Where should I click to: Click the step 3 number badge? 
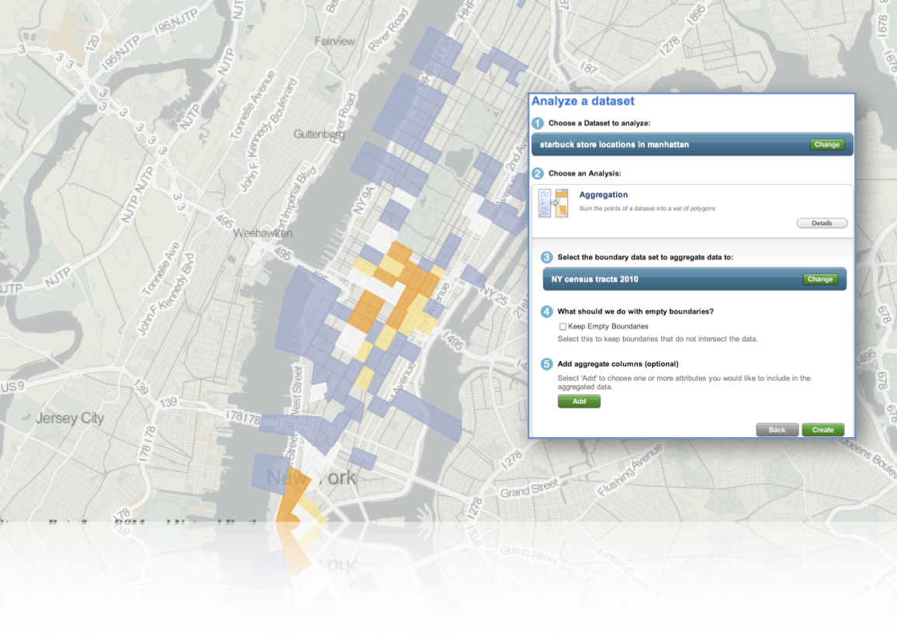[547, 257]
